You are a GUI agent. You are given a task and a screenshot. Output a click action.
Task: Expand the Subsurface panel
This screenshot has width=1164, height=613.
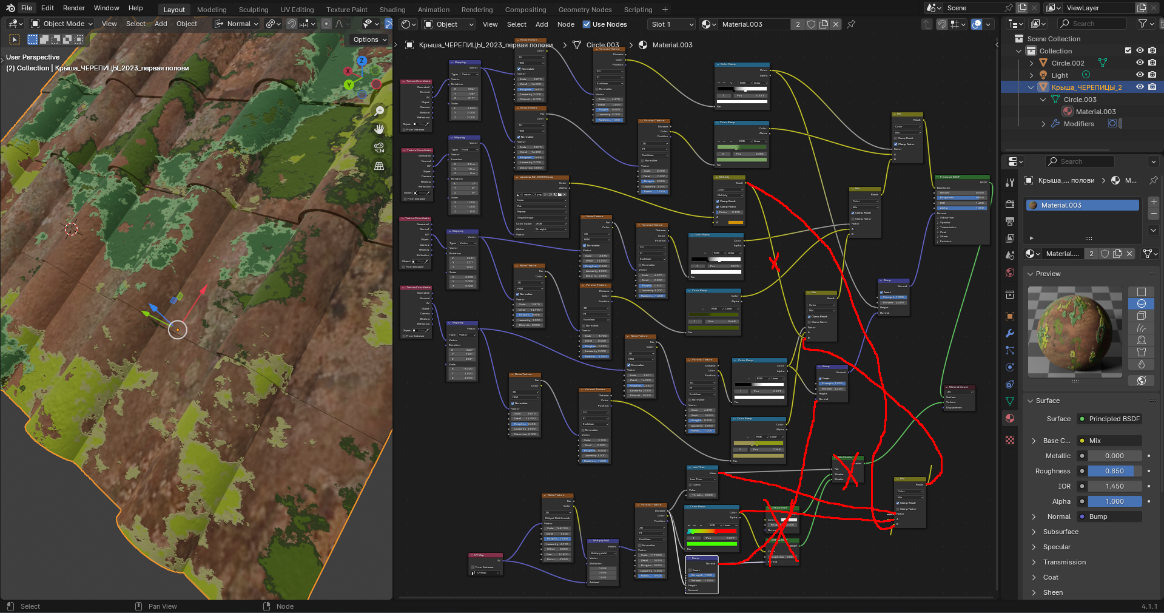1060,532
